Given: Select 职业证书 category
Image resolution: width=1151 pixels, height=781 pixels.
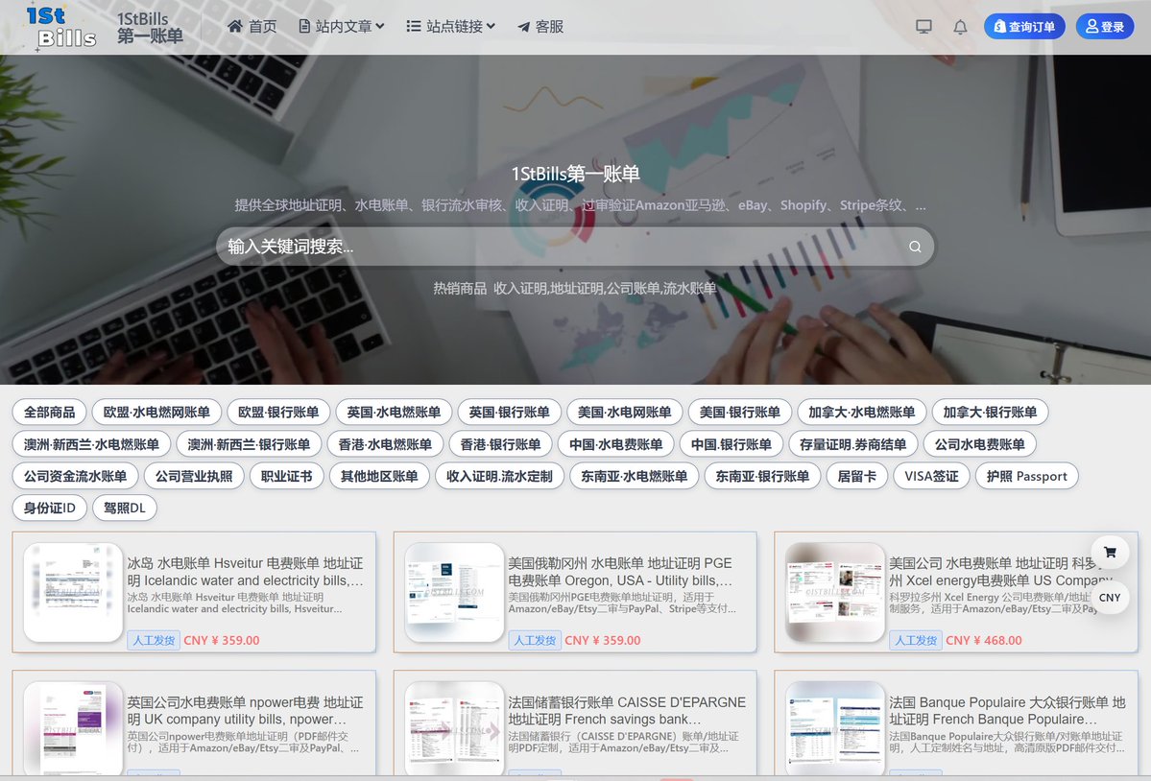Looking at the screenshot, I should [287, 476].
